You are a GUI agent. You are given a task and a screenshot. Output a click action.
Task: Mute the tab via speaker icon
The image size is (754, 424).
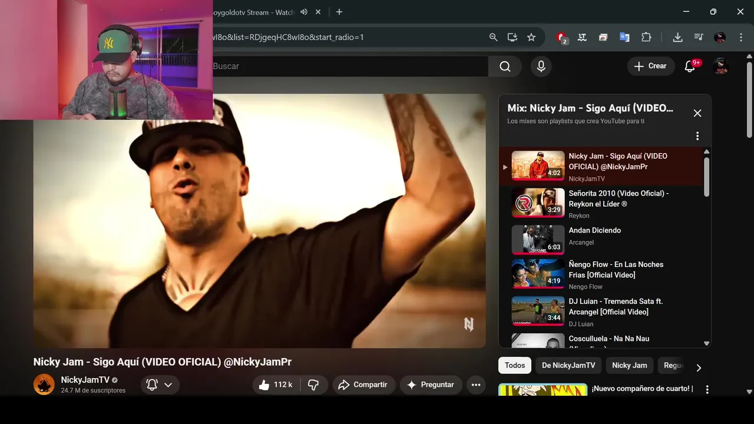click(304, 12)
